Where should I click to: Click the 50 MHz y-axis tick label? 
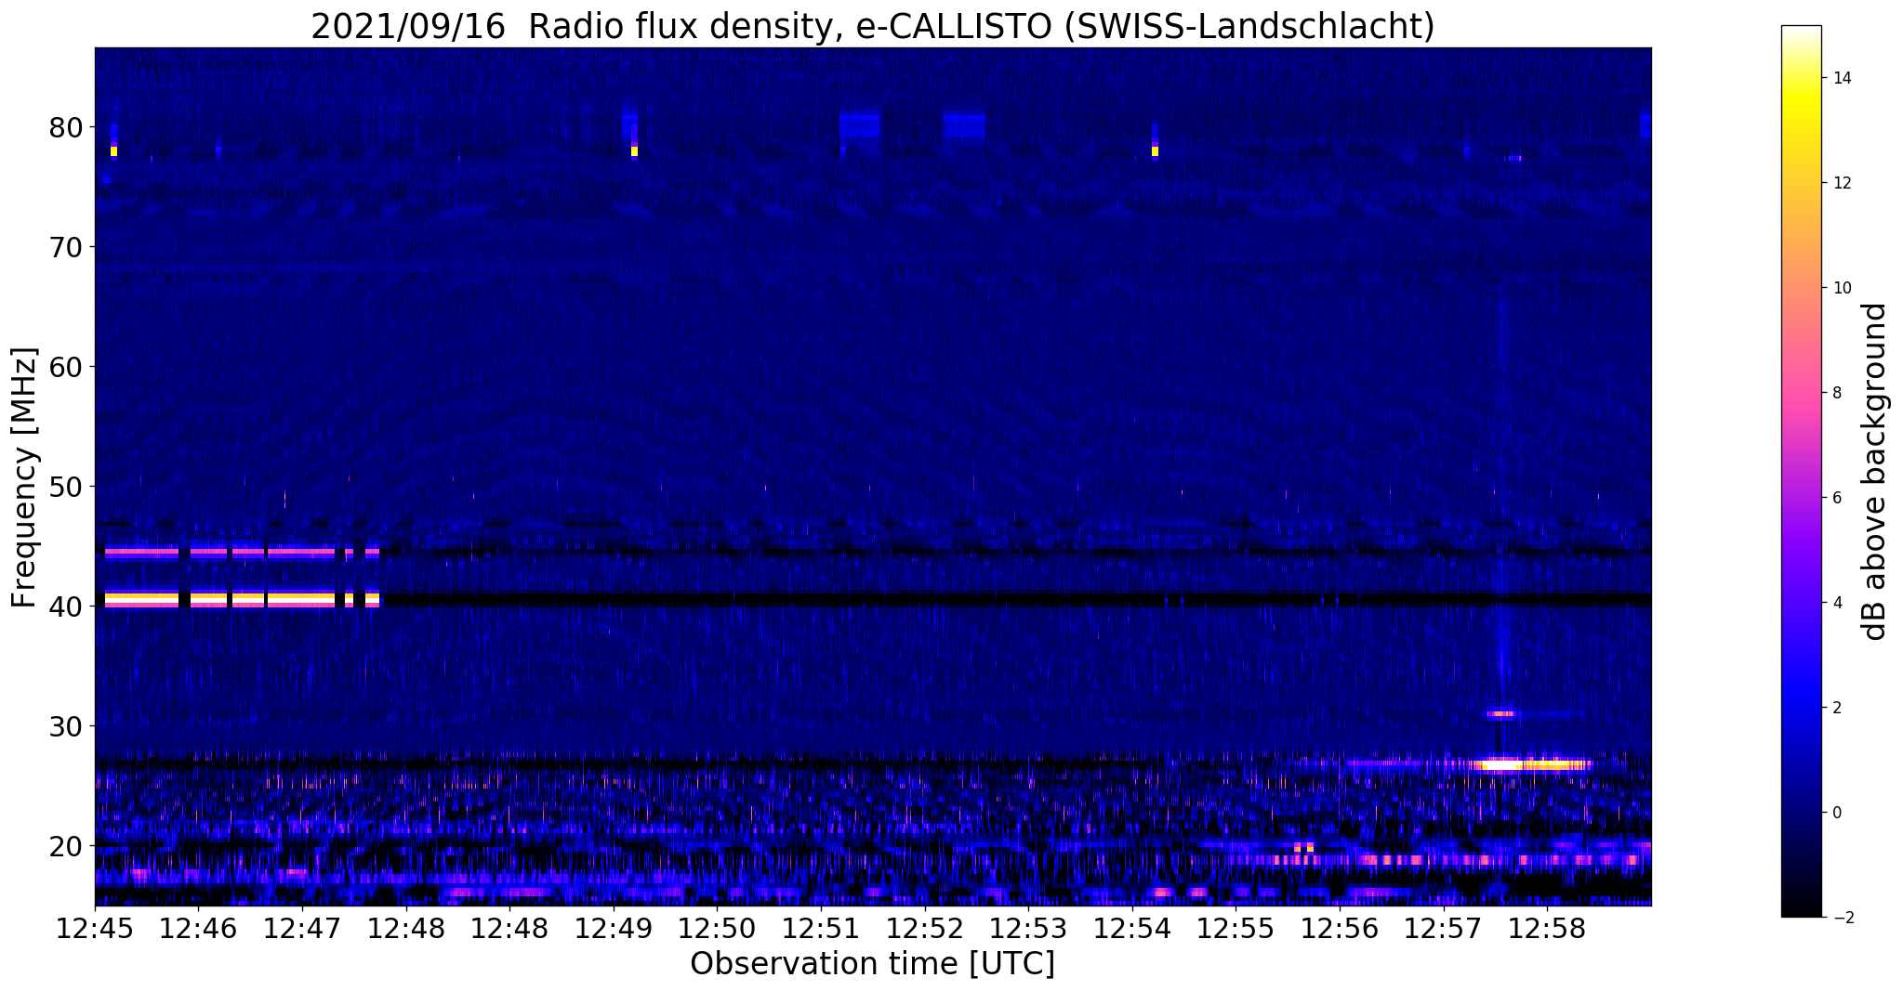pyautogui.click(x=67, y=486)
